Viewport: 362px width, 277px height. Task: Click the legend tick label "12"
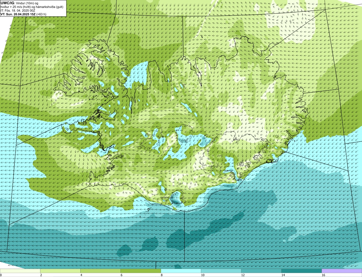pyautogui.click(x=243, y=275)
